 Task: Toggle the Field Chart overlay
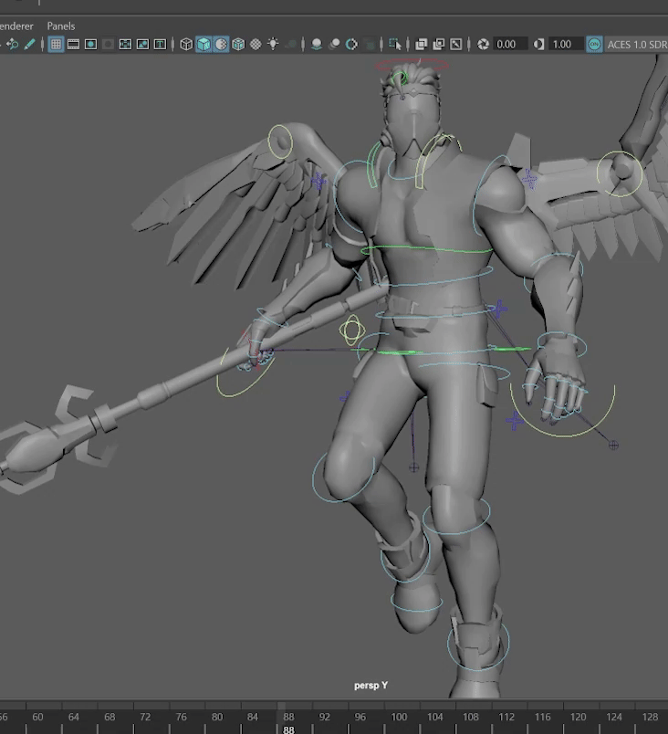coord(125,45)
